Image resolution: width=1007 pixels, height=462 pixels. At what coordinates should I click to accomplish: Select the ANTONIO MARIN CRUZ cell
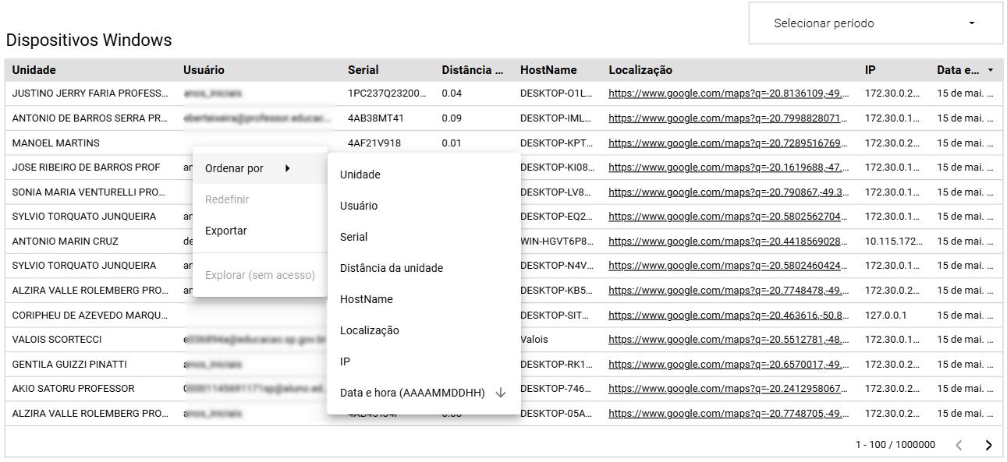66,242
